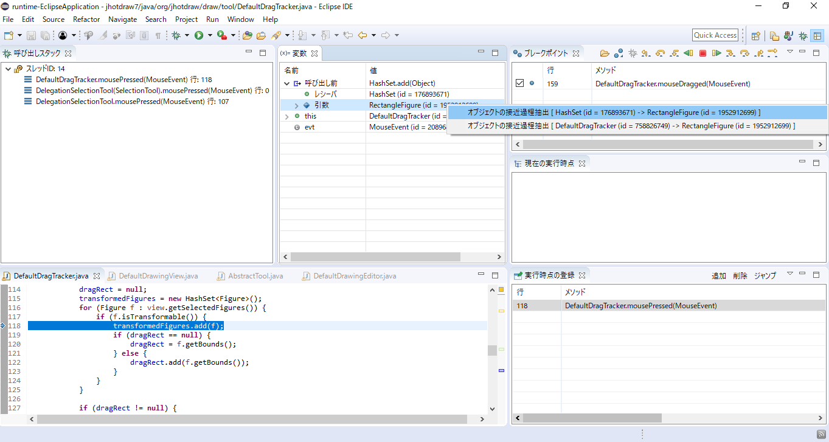
Task: Click the open folder icon in breakpoints toolbar
Action: 605,54
